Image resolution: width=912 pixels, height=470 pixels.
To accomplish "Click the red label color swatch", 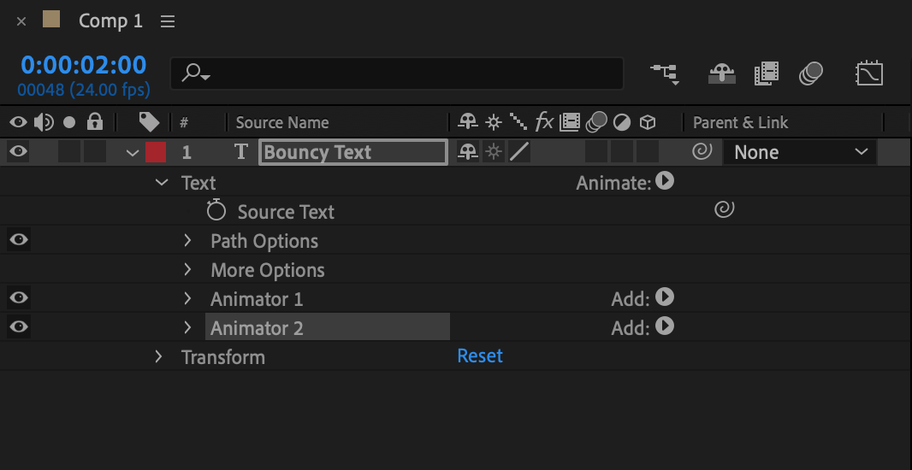I will pos(155,152).
